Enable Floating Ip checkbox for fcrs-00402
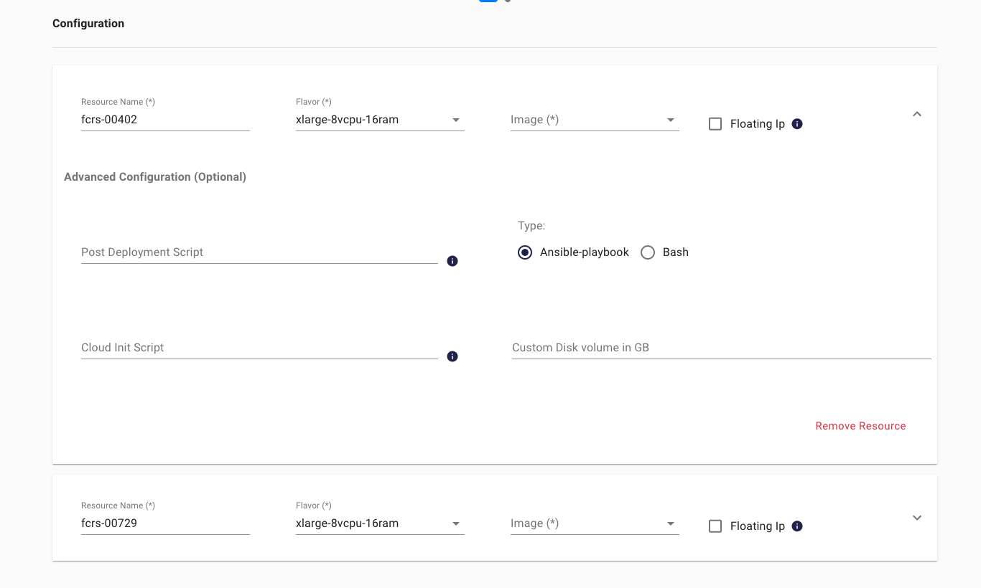This screenshot has height=588, width=981. click(x=715, y=124)
